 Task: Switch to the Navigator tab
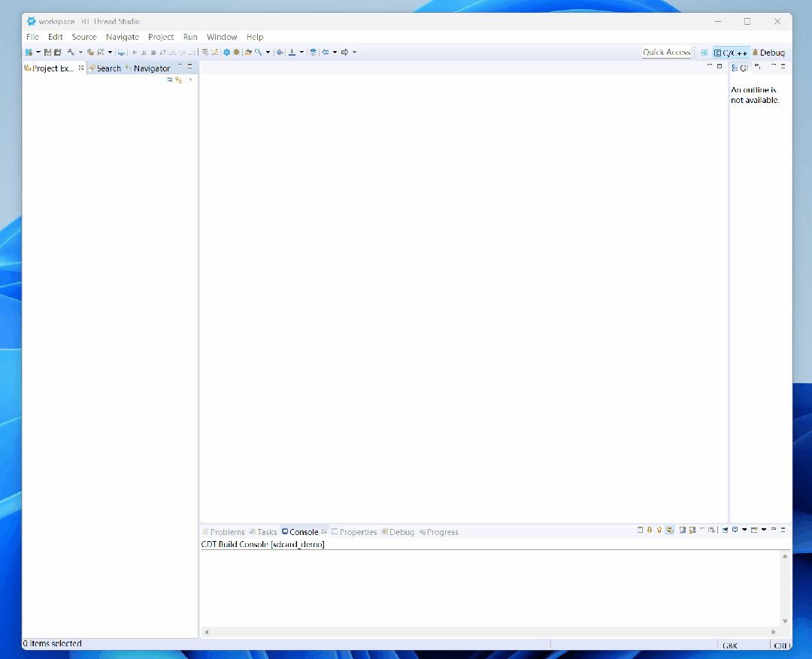[151, 68]
